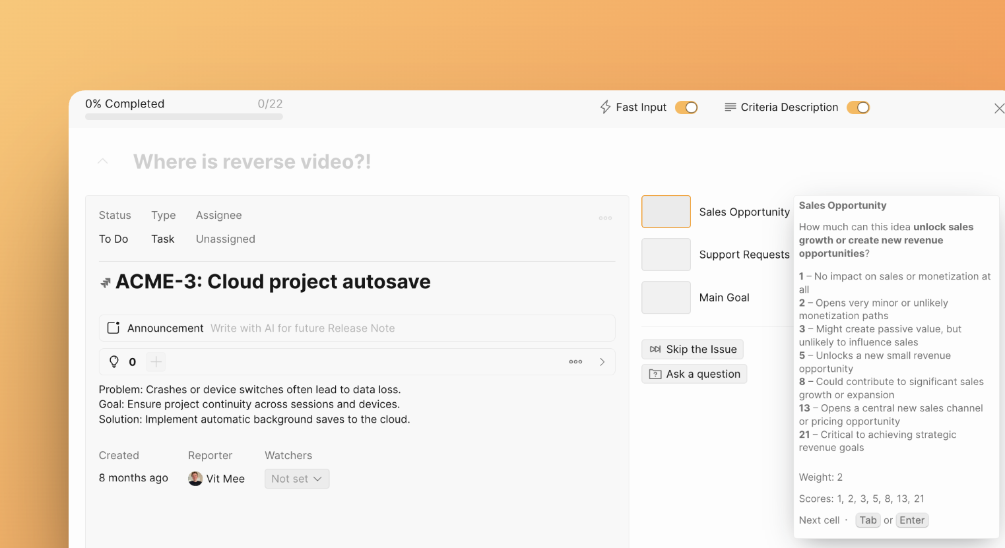Open the three-dot menu in ideas row
1005x548 pixels.
point(575,361)
